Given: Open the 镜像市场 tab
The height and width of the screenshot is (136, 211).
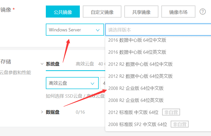Looking at the screenshot, I should pos(178,12).
